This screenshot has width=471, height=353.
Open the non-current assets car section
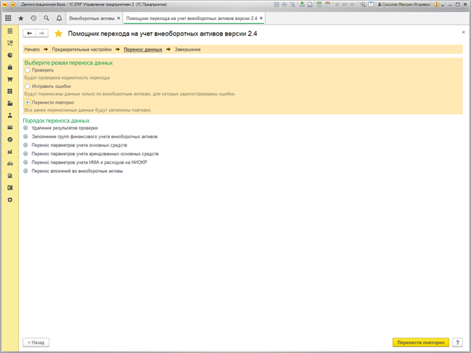click(10, 164)
